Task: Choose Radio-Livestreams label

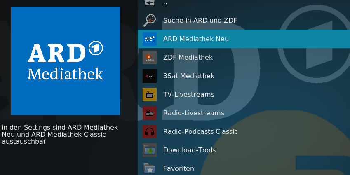Action: click(194, 113)
